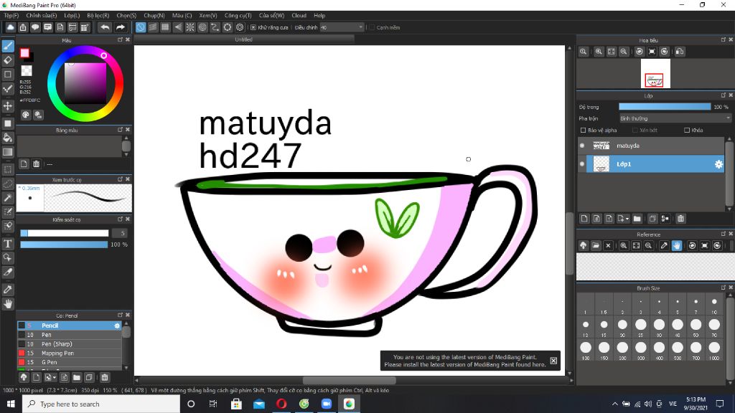
Task: Open Lớp1 layer settings gear
Action: click(x=718, y=164)
